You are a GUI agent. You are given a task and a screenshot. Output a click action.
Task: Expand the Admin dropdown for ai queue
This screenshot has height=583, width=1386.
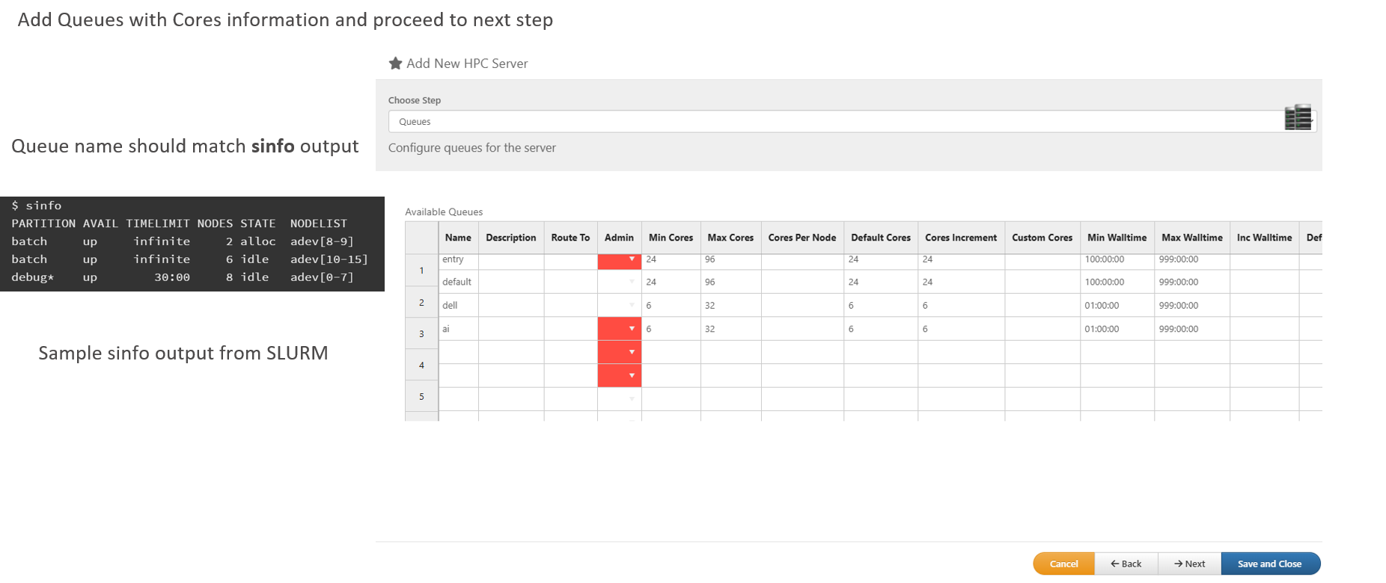(x=631, y=329)
